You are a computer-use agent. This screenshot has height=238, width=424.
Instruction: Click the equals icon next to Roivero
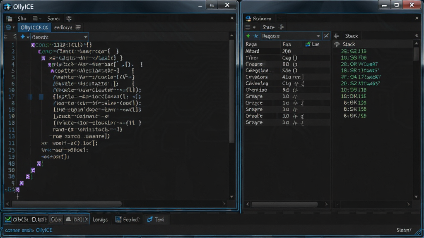(x=280, y=19)
